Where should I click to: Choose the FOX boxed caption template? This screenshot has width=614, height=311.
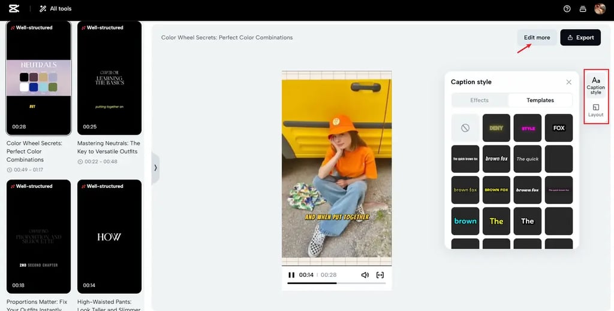(x=559, y=128)
